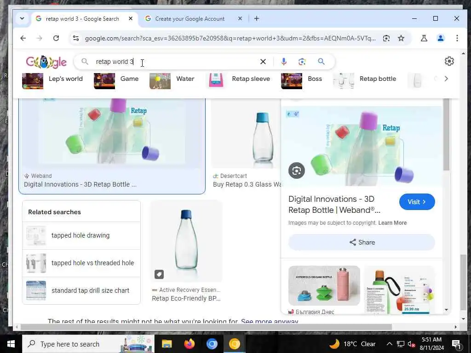
Task: Switch to Create your Google Account tab
Action: point(190,18)
